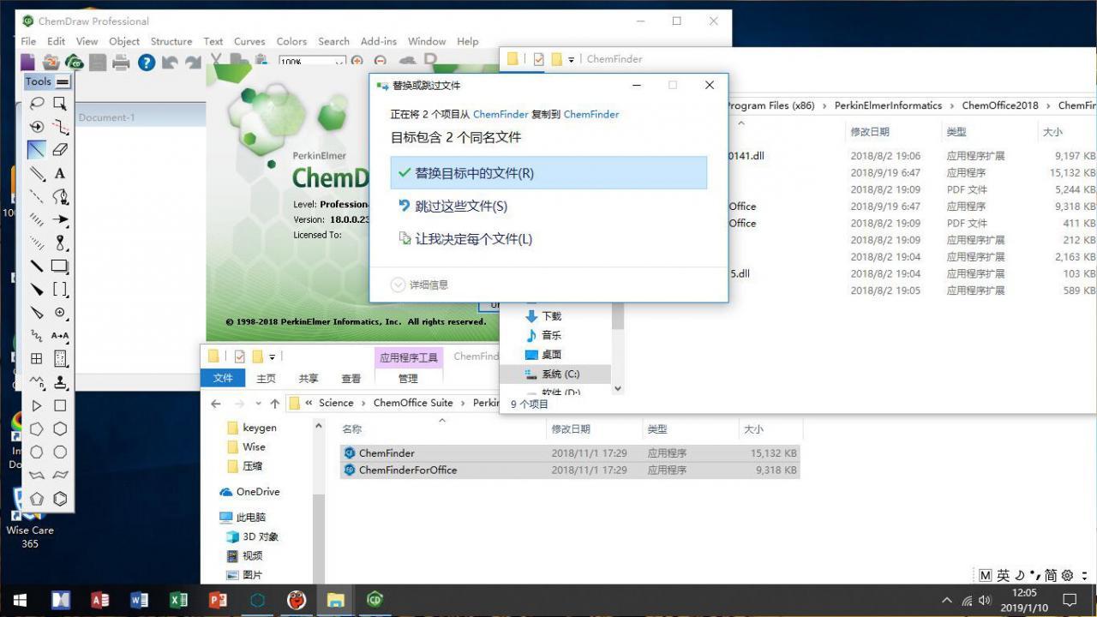Select the Cyclopentane ring tool
Image resolution: width=1097 pixels, height=617 pixels.
tap(37, 428)
